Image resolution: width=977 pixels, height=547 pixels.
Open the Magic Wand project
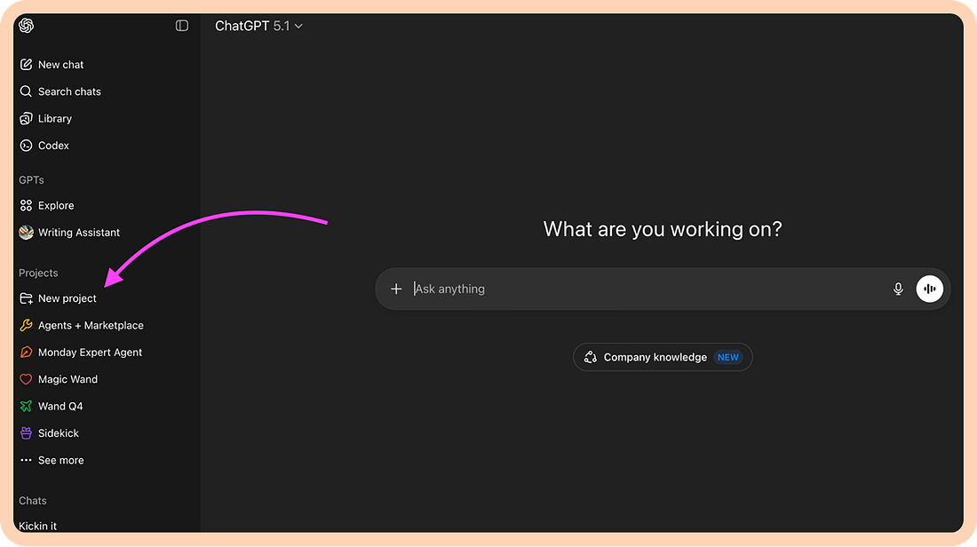tap(68, 379)
